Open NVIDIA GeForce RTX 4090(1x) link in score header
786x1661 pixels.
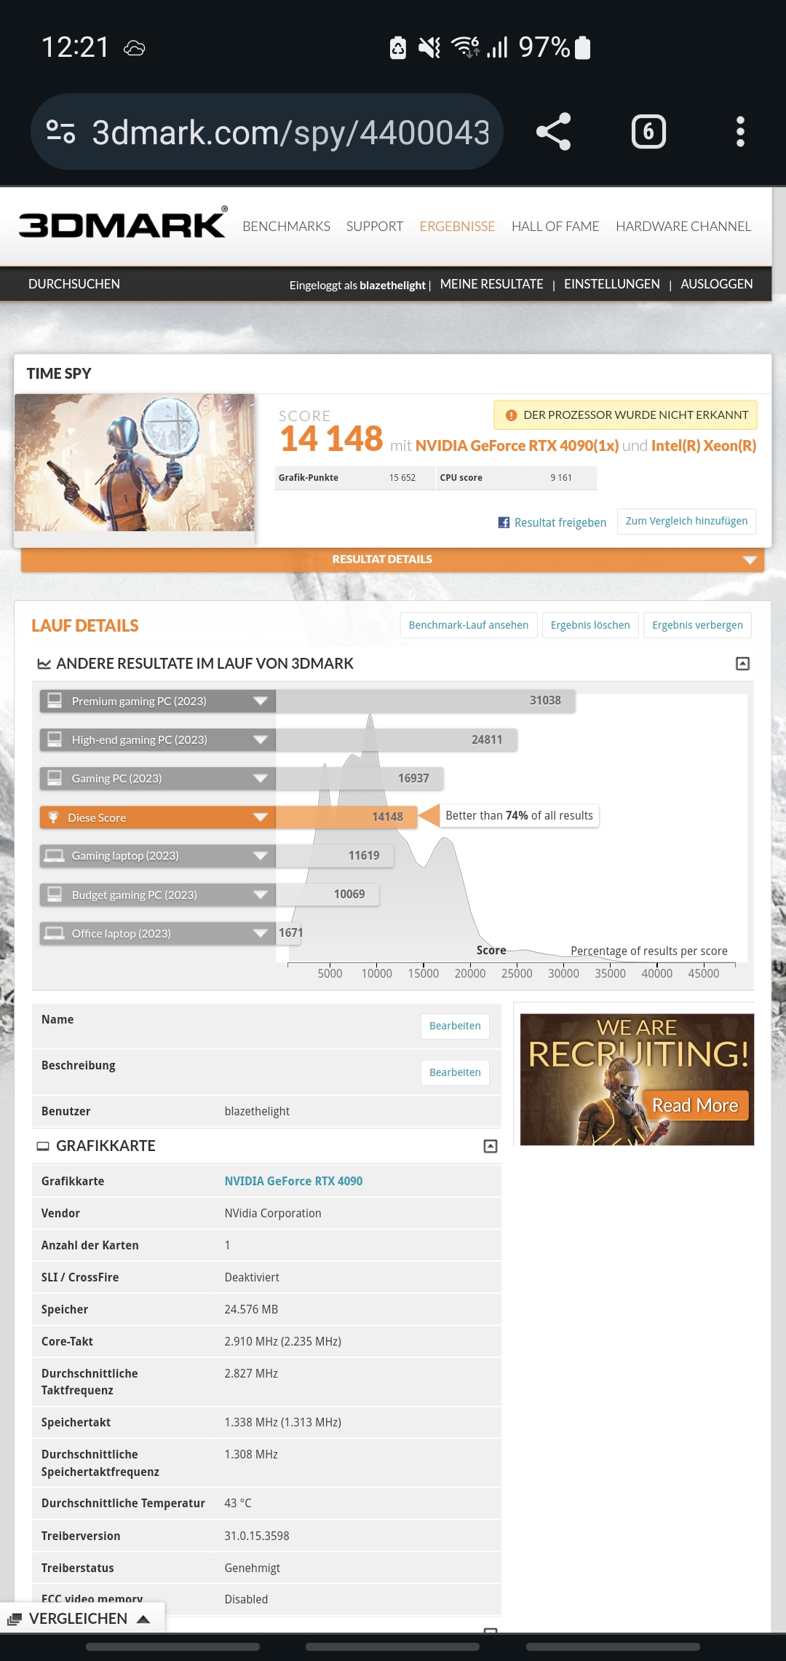(x=517, y=446)
